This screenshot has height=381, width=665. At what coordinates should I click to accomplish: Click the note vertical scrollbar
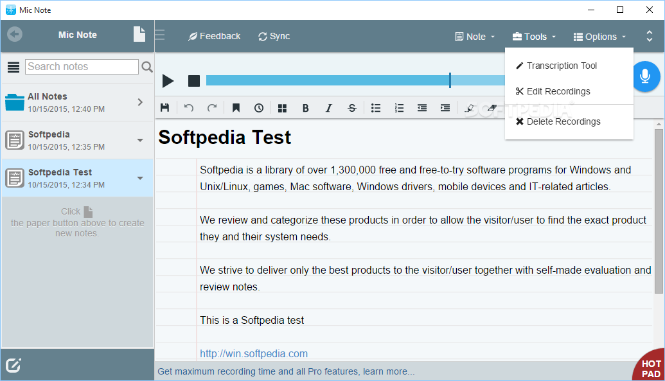659,211
